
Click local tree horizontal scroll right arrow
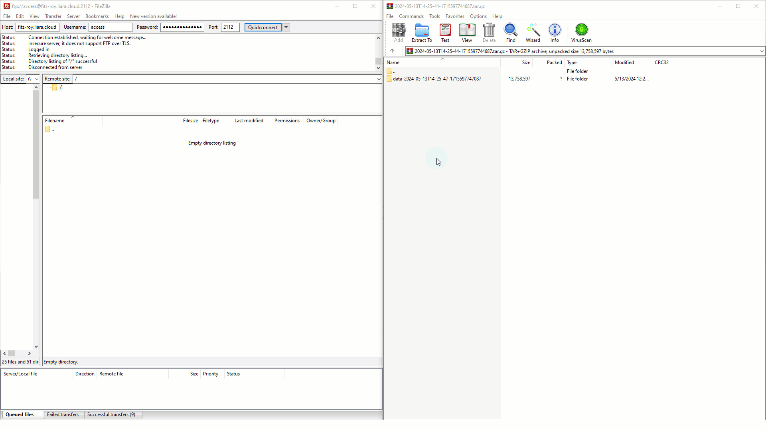(x=30, y=353)
